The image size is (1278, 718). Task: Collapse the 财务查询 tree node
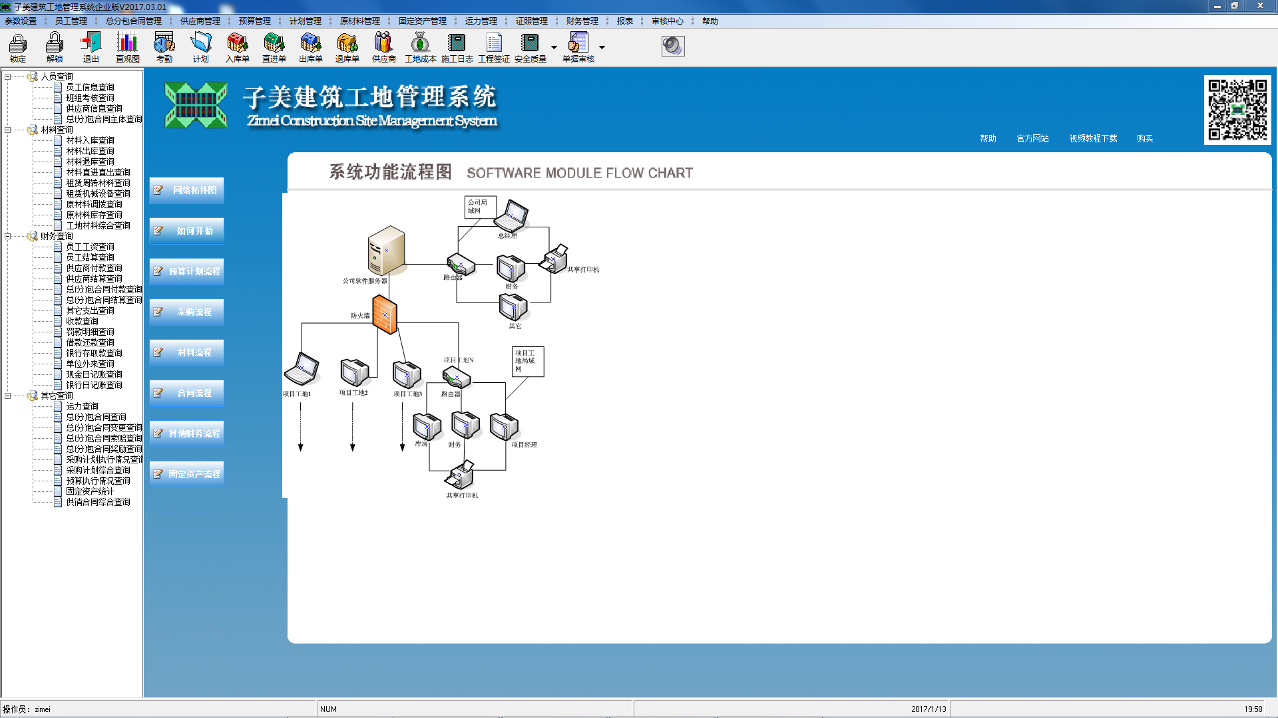[x=7, y=236]
